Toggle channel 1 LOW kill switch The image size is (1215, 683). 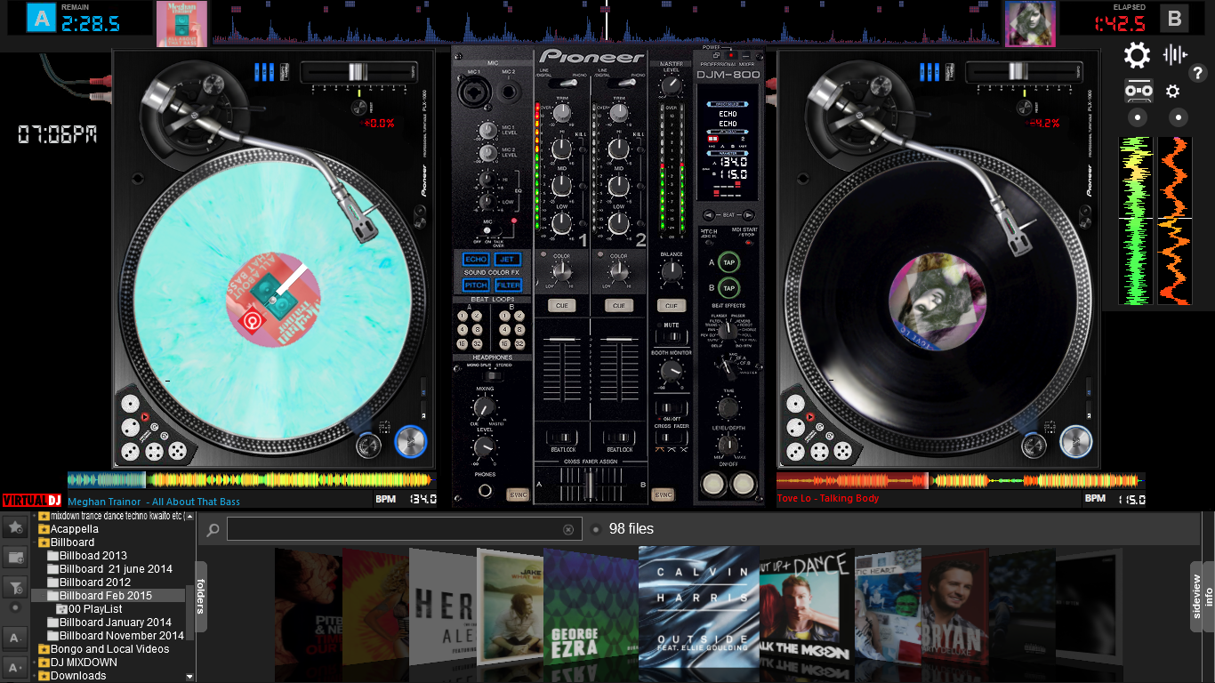click(x=582, y=222)
